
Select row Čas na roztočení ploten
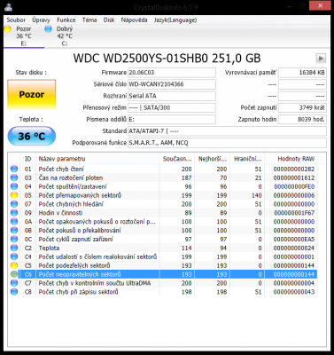click(x=163, y=177)
